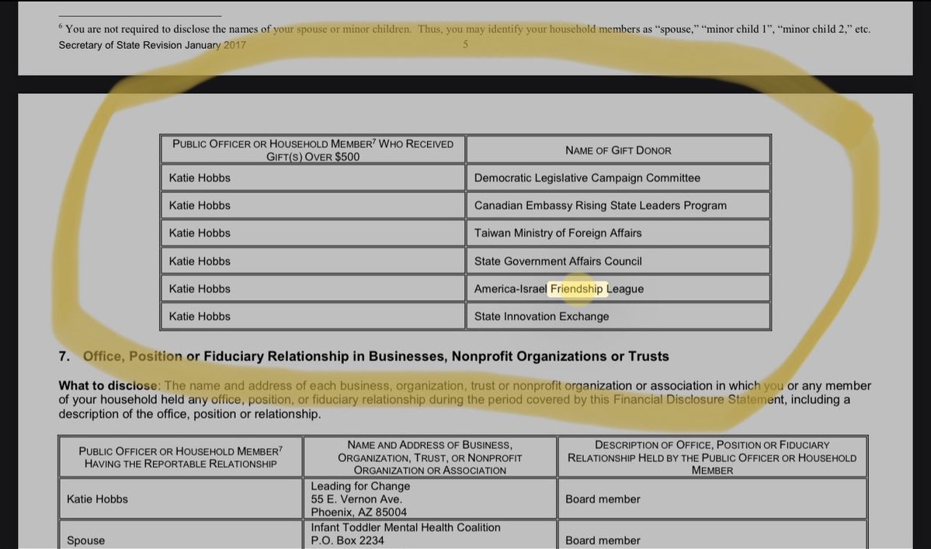Click the Taiwan Ministry of Foreign Affairs cell
931x549 pixels.
coord(558,233)
